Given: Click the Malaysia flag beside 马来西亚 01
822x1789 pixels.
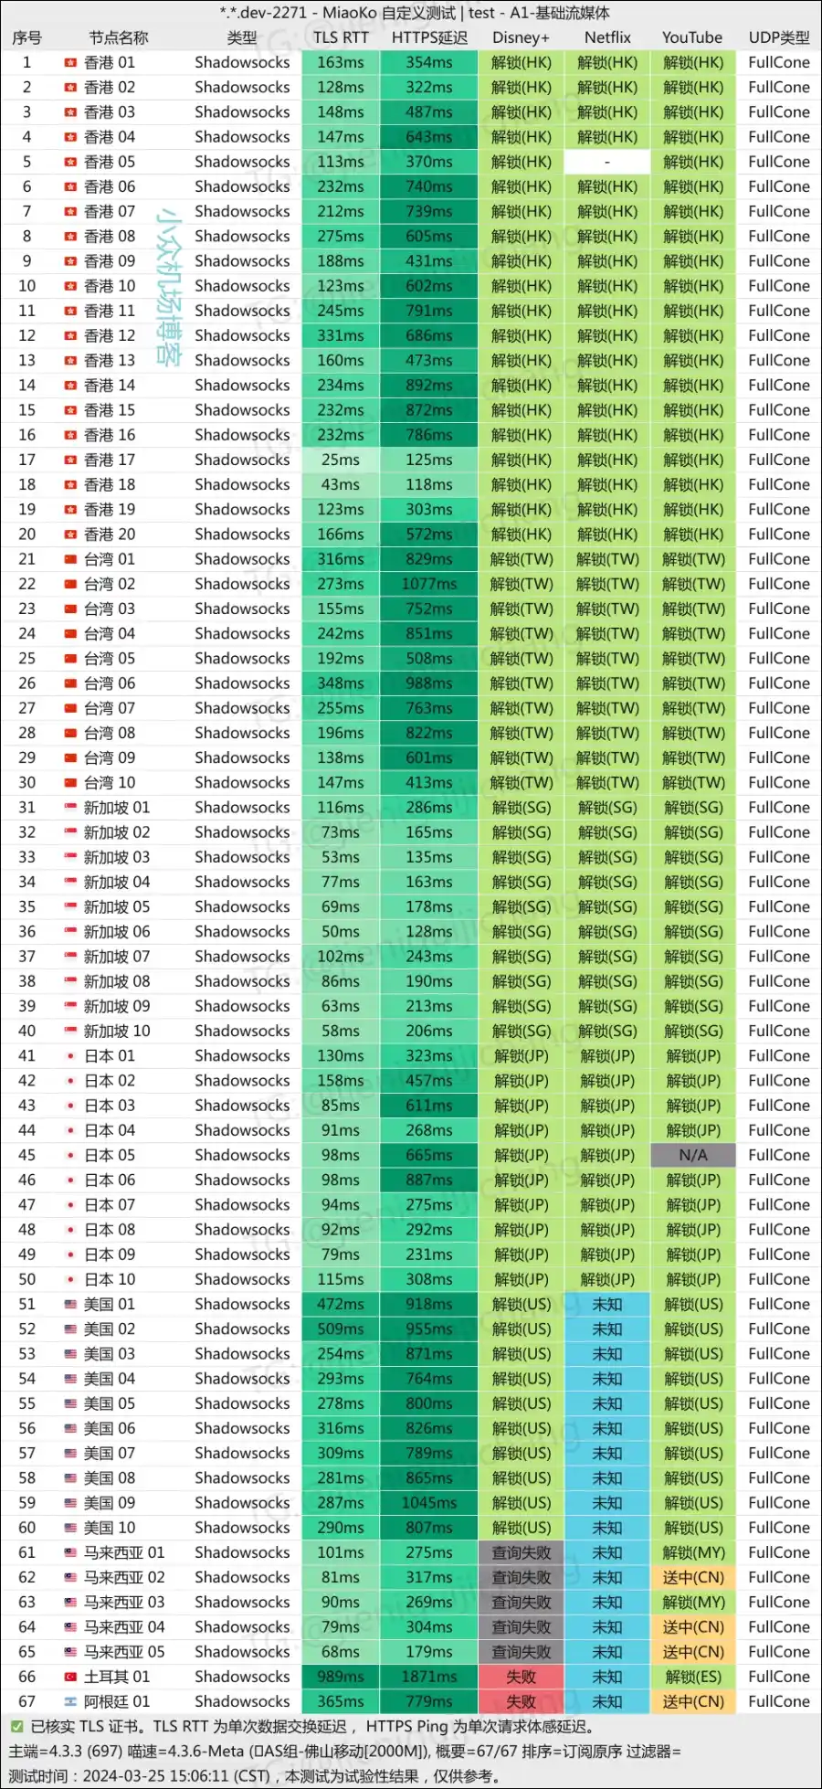Looking at the screenshot, I should (x=70, y=1552).
